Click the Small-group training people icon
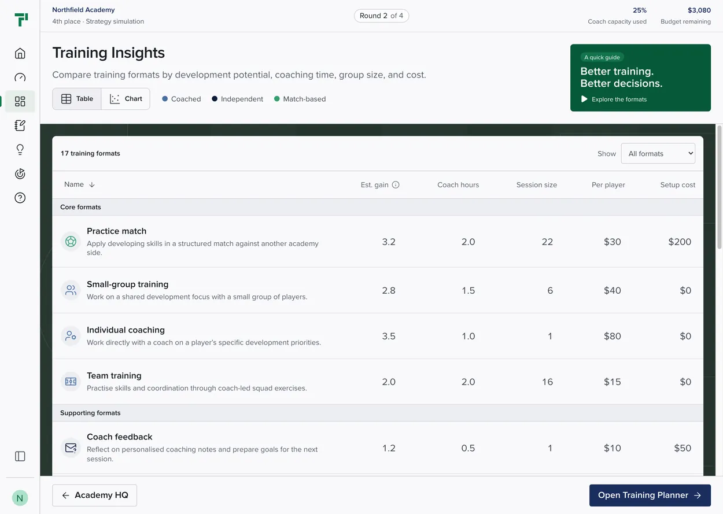The height and width of the screenshot is (514, 723). (x=71, y=290)
